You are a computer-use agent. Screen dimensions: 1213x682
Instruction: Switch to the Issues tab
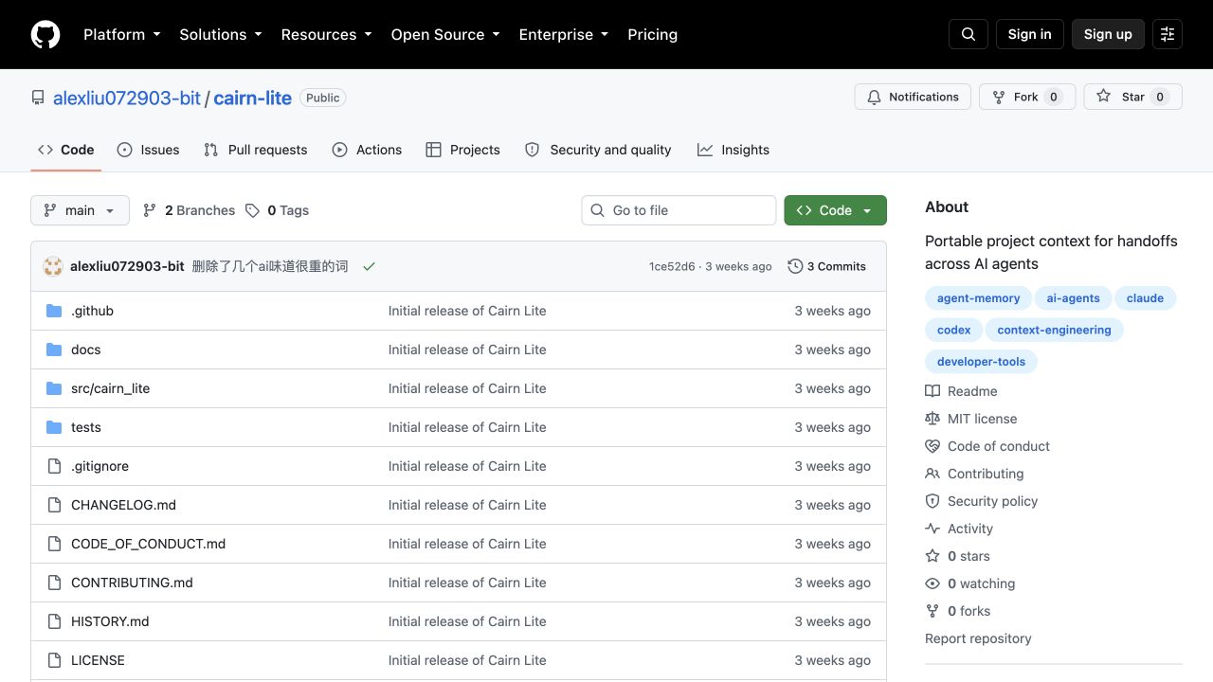point(148,150)
